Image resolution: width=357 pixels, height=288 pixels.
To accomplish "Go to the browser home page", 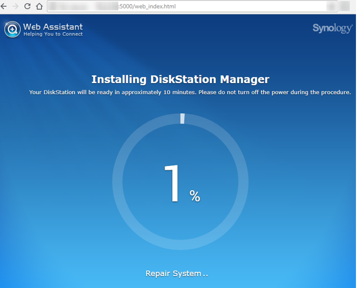I will (x=39, y=6).
